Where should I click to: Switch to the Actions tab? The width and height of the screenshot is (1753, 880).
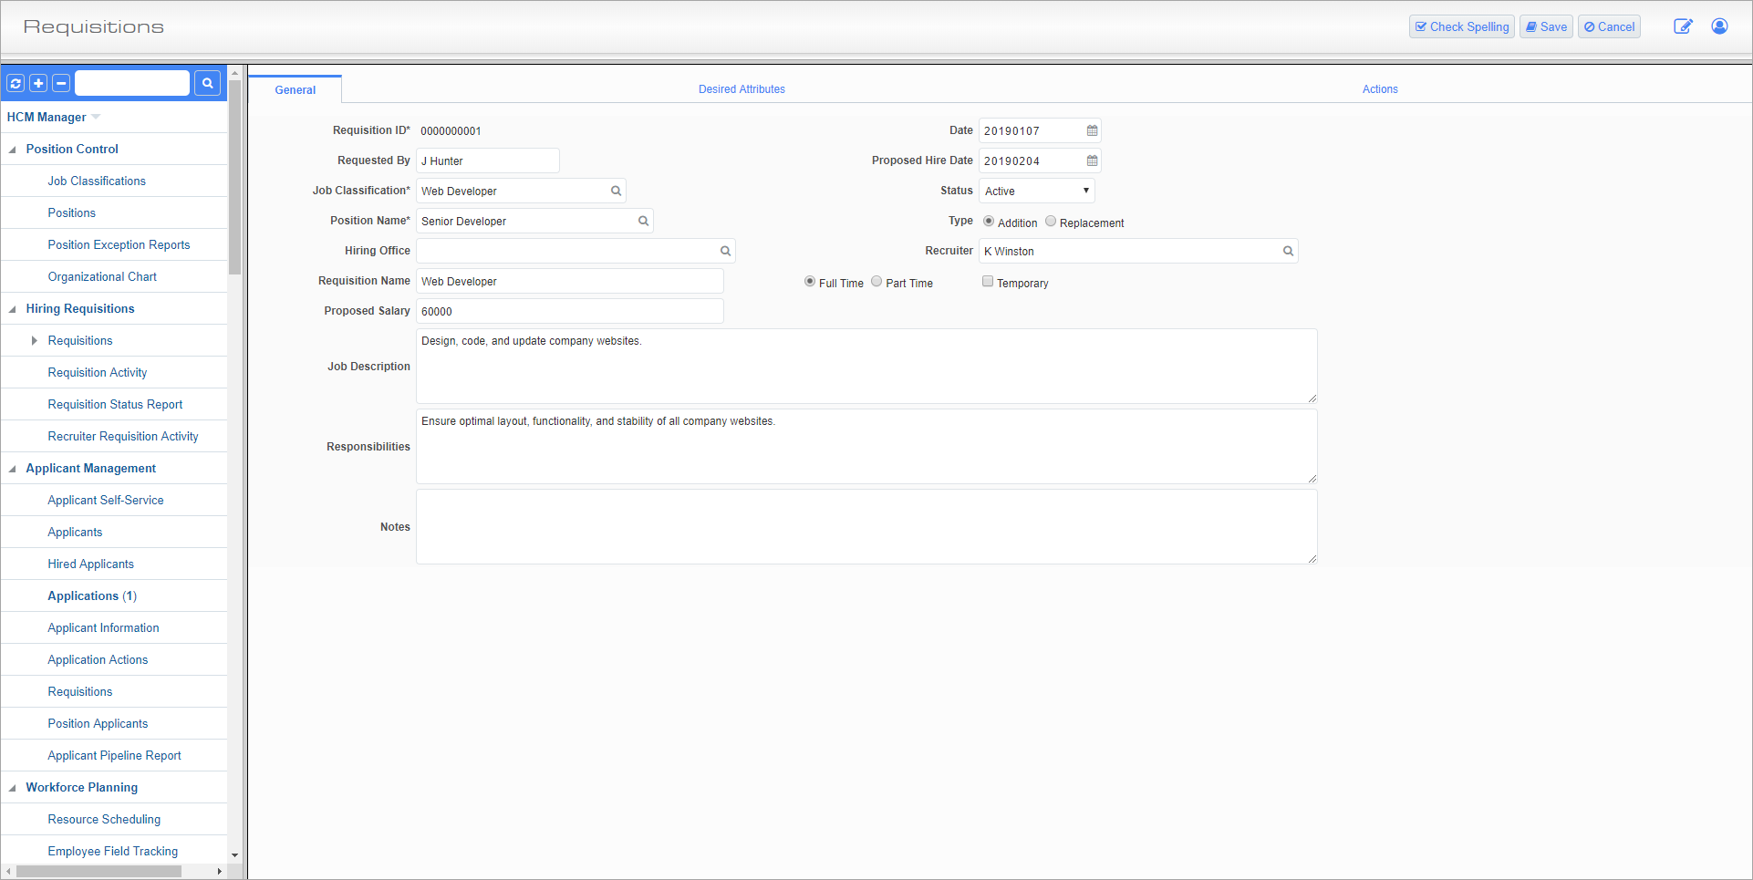(1379, 89)
